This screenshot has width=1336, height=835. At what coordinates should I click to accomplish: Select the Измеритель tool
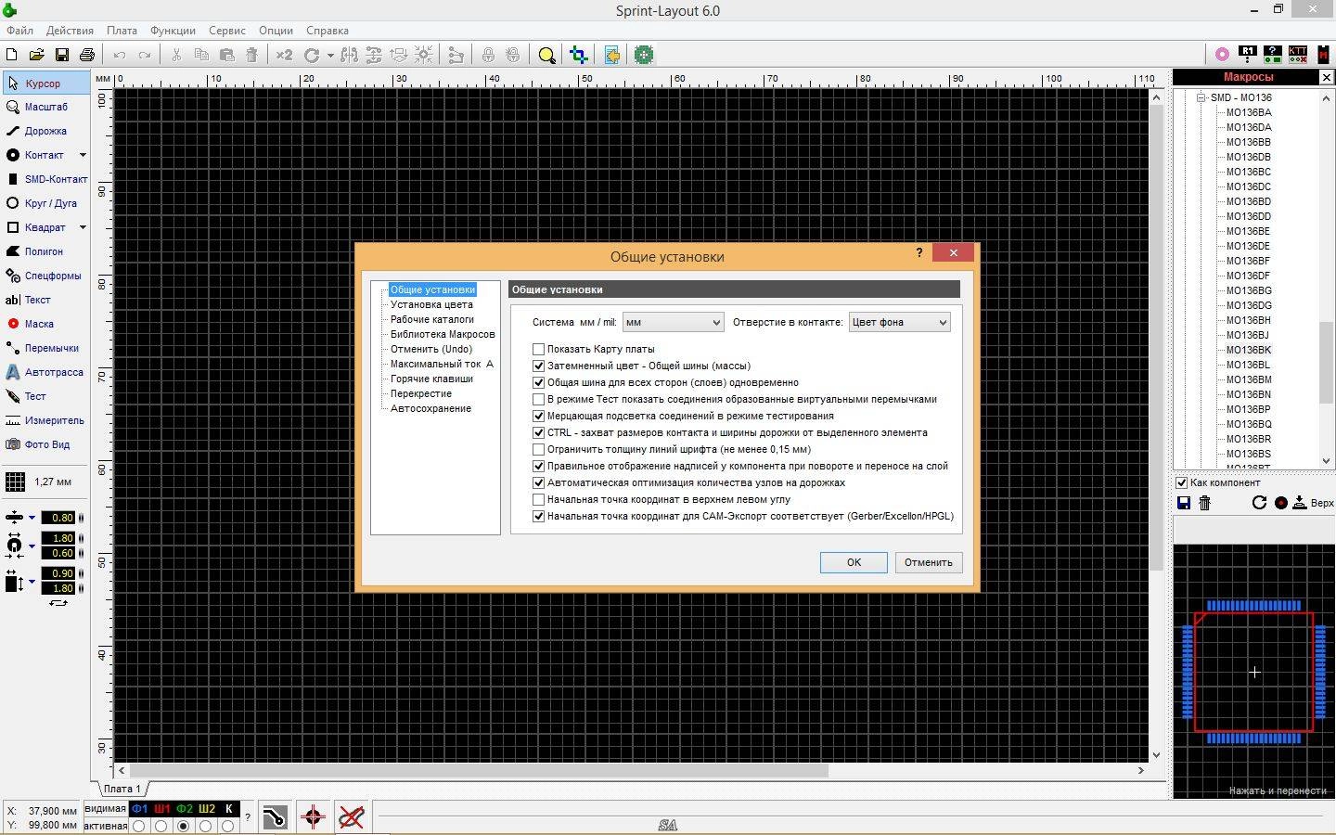point(45,420)
